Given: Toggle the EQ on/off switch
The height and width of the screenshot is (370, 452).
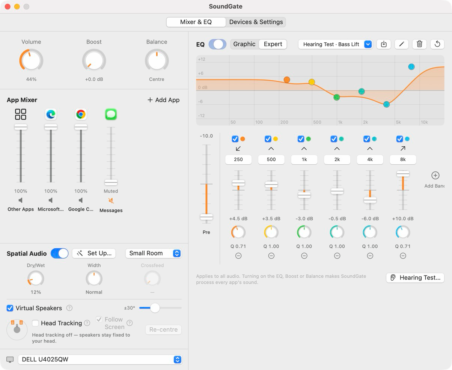Looking at the screenshot, I should 217,44.
